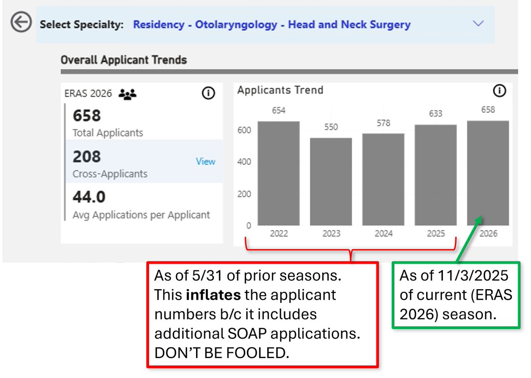The width and height of the screenshot is (531, 378).
Task: Click the View link next to Cross-Applicants
Action: click(205, 162)
